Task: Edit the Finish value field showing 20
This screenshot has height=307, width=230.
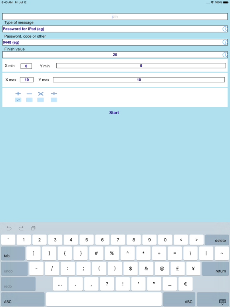Action: (115, 55)
